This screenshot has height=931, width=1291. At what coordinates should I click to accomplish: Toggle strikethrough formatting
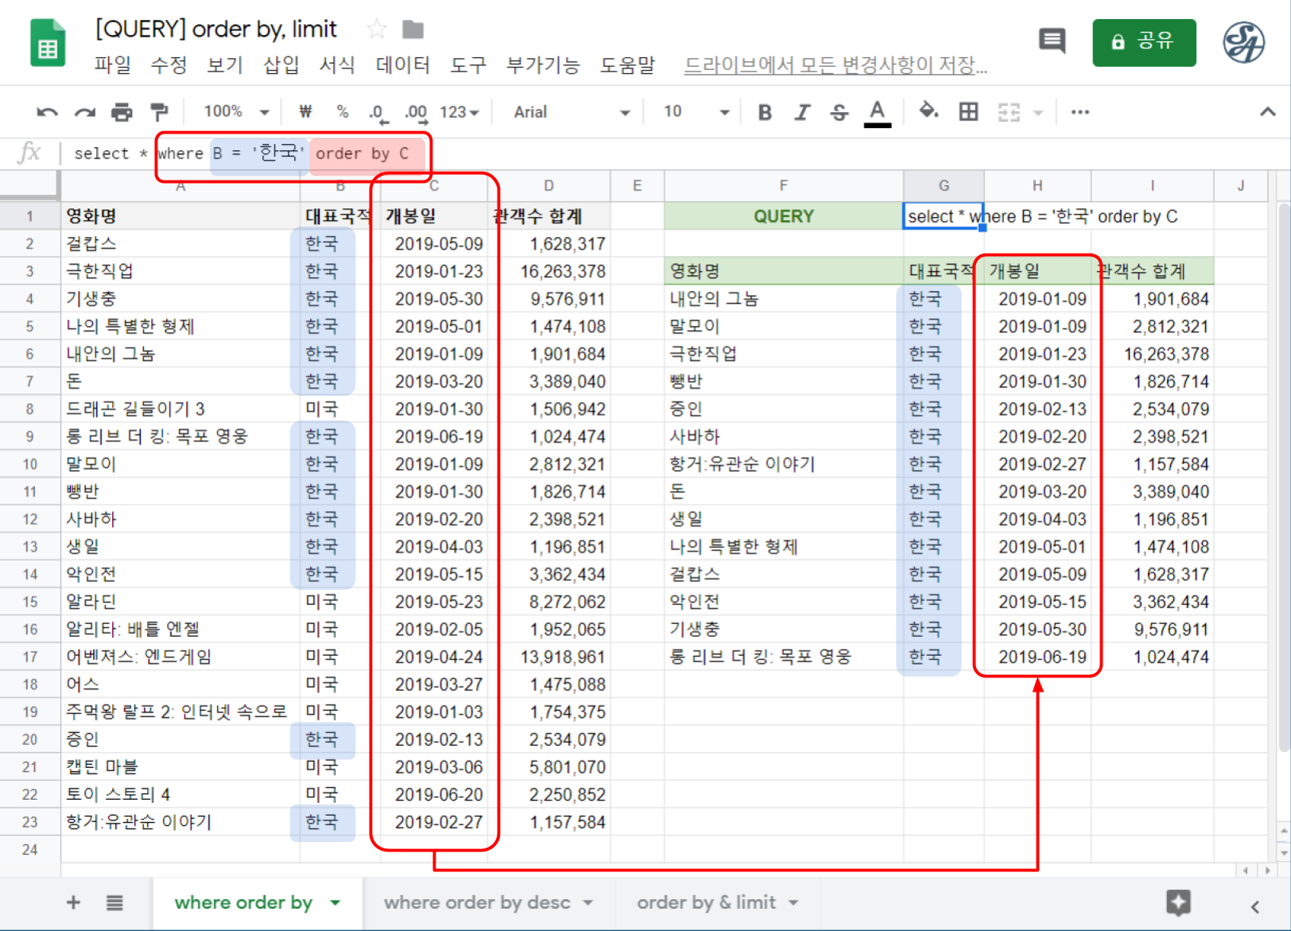coord(839,112)
